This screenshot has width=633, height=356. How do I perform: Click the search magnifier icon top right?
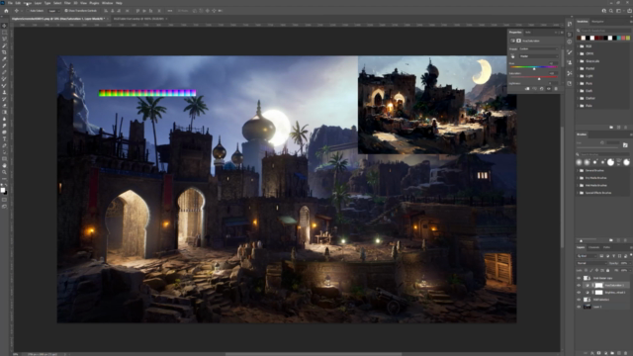click(x=611, y=11)
